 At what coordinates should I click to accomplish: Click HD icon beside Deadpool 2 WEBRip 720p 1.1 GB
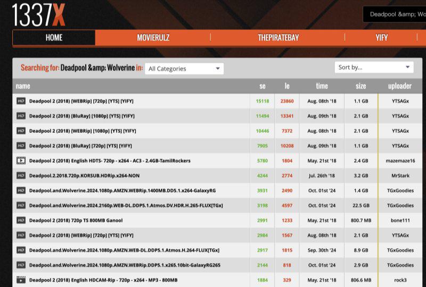pos(21,101)
